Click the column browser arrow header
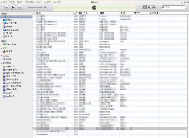The width and height of the screenshot is (189, 138). coord(34,13)
